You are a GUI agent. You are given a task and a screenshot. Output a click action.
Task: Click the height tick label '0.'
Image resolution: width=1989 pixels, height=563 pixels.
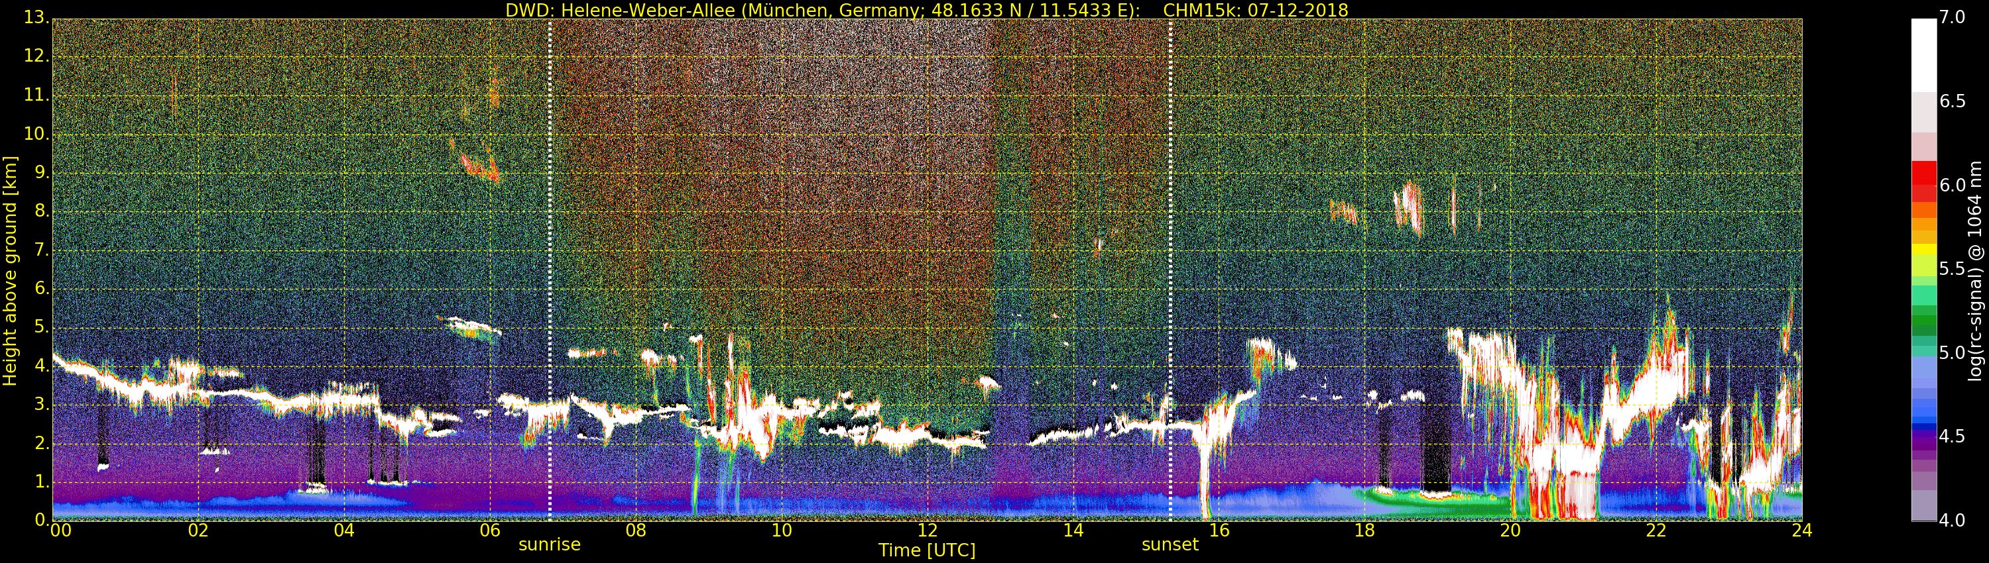point(42,520)
